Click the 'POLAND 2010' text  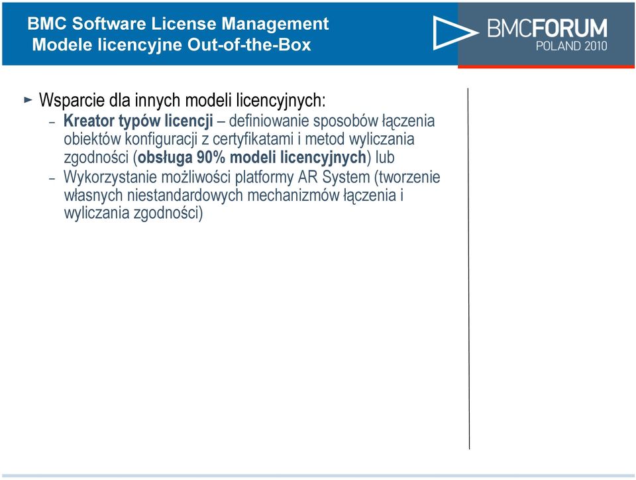pos(572,46)
